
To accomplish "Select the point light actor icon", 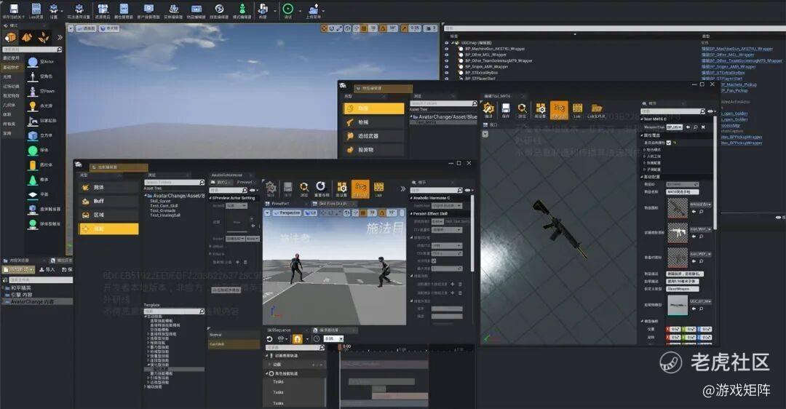I will click(33, 106).
